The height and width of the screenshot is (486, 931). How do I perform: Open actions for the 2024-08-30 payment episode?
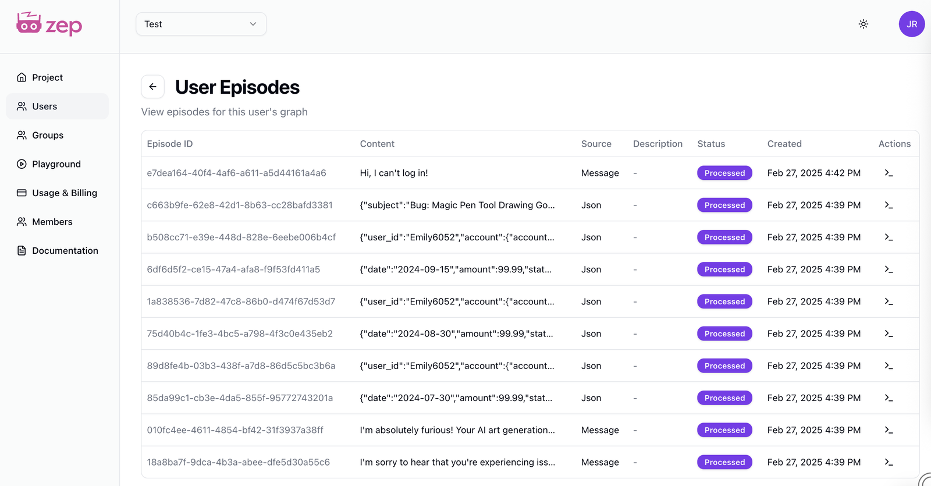[x=888, y=334]
